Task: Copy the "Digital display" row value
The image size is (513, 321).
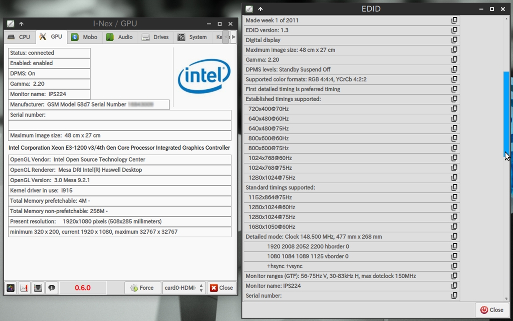Action: point(454,40)
